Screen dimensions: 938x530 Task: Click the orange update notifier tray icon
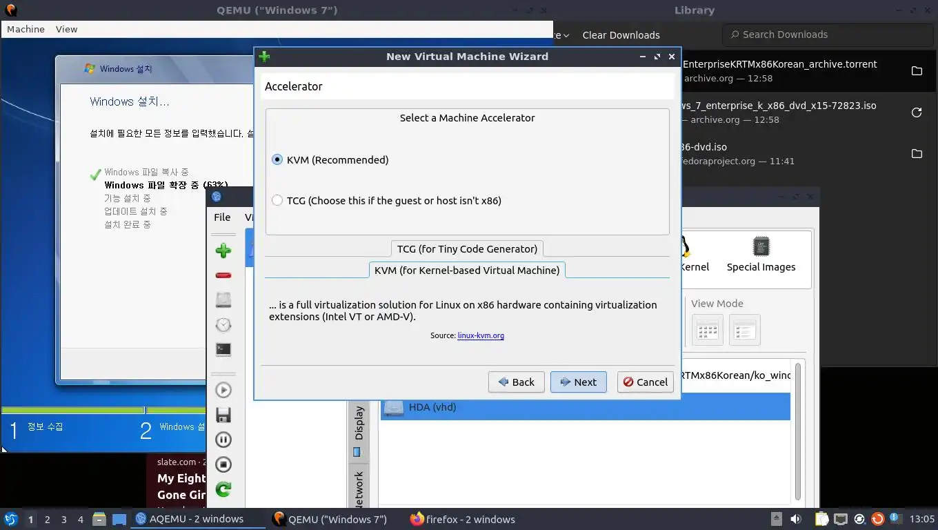[x=877, y=519]
